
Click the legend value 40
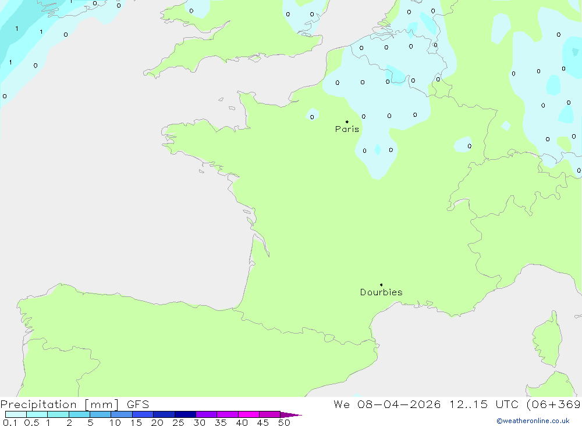coord(242,423)
